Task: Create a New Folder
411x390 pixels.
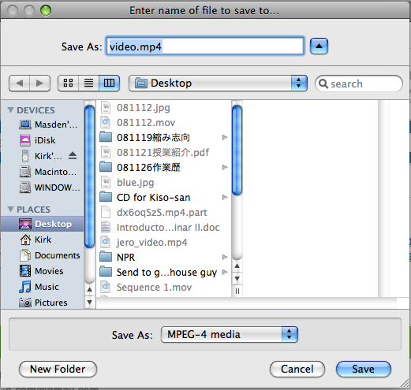Action: tap(58, 369)
